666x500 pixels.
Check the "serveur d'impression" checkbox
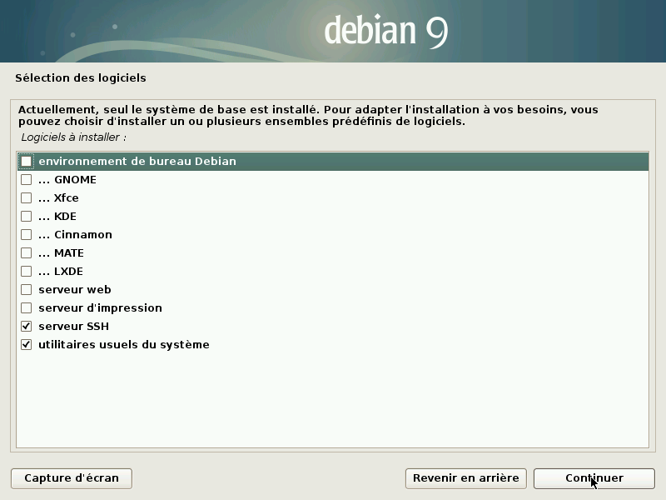coord(24,307)
